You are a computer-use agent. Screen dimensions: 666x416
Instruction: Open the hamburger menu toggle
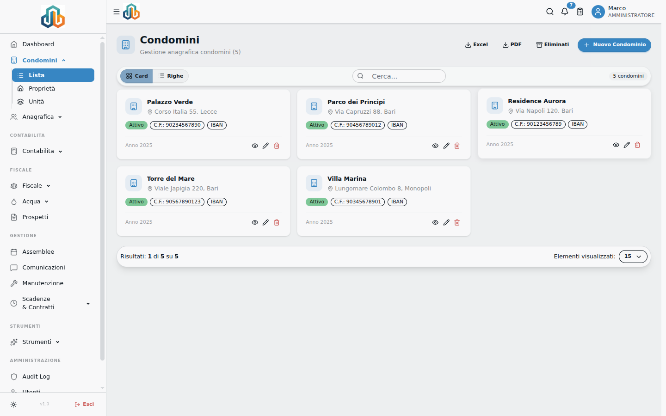(x=117, y=12)
